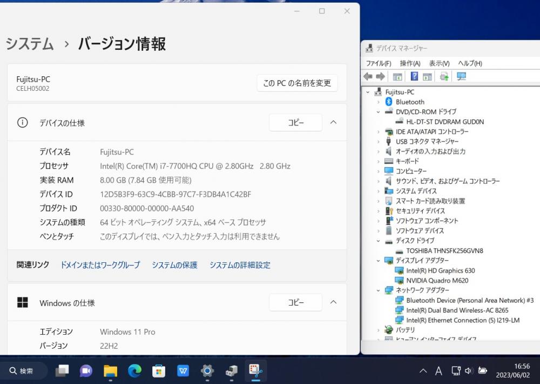This screenshot has width=540, height=384.
Task: Open File Explorer from the taskbar
Action: 111,371
